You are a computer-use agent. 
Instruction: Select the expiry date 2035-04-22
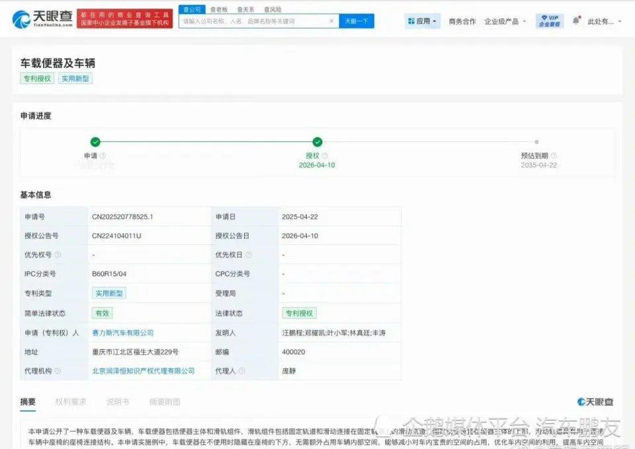coord(538,165)
